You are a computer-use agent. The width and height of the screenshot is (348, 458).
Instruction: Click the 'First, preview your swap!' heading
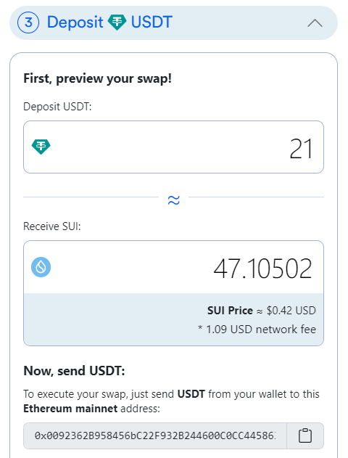[97, 78]
